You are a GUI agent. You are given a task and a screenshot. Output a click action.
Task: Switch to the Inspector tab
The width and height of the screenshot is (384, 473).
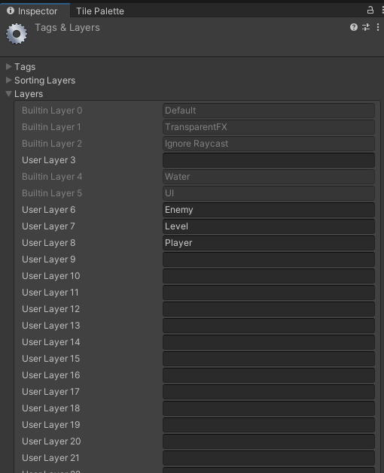click(35, 11)
